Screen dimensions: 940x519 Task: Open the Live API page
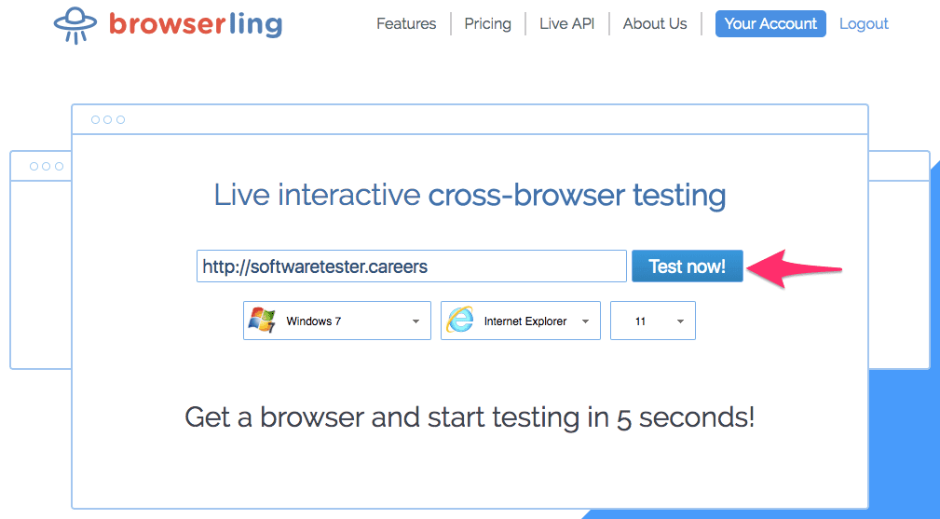click(x=566, y=24)
